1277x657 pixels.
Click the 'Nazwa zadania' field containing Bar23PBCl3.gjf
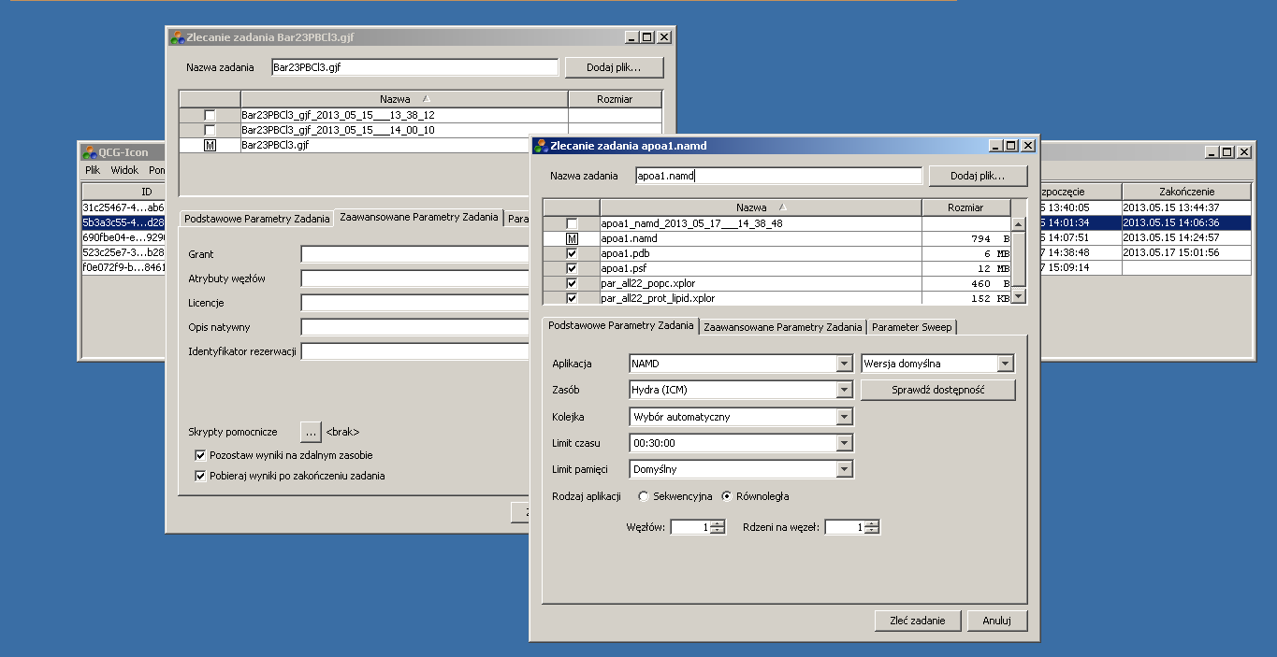414,67
